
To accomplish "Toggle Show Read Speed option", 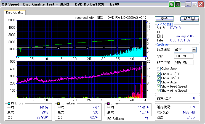I will [159, 86].
